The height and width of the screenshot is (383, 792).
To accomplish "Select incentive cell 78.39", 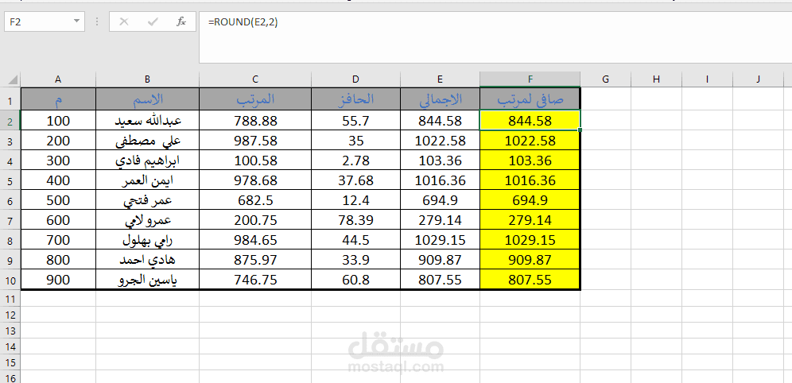I will point(355,220).
